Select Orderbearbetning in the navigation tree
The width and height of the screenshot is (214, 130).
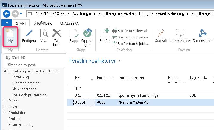click(26, 83)
